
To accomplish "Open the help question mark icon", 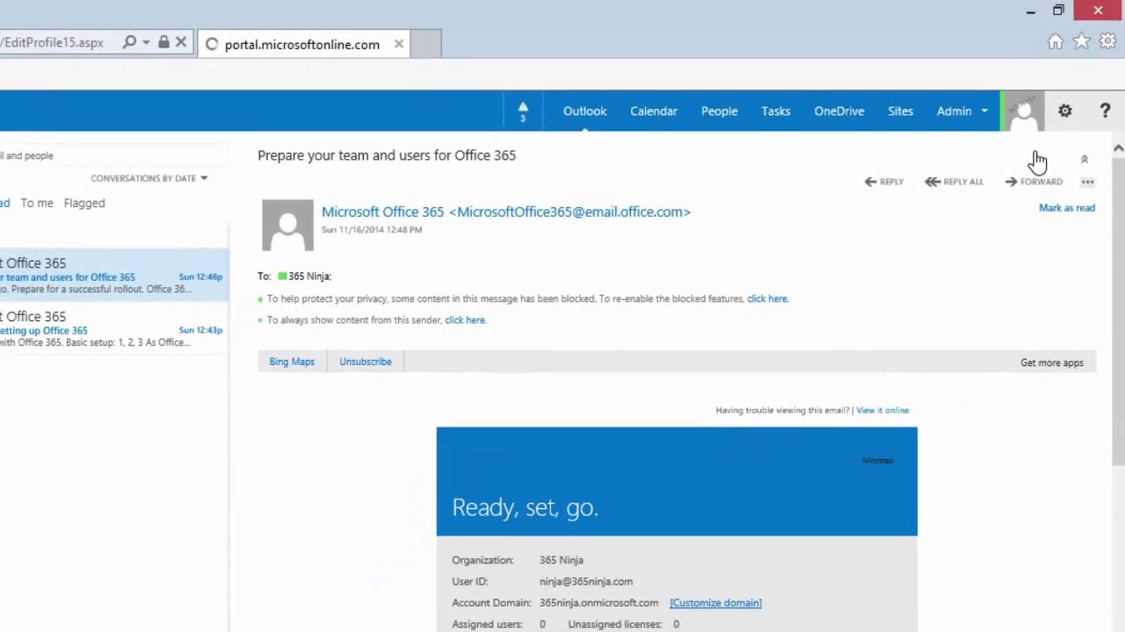I will 1105,111.
